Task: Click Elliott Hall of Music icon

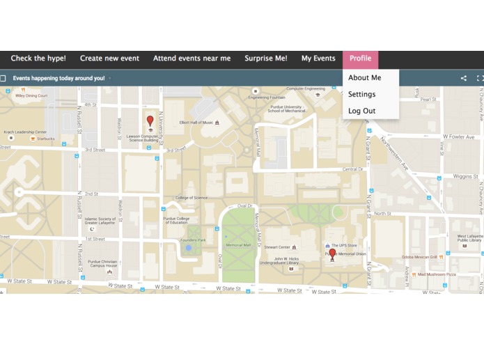Action: point(217,123)
